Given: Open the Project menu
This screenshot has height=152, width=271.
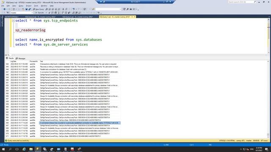Looking at the screenshot, I should tap(29, 5).
